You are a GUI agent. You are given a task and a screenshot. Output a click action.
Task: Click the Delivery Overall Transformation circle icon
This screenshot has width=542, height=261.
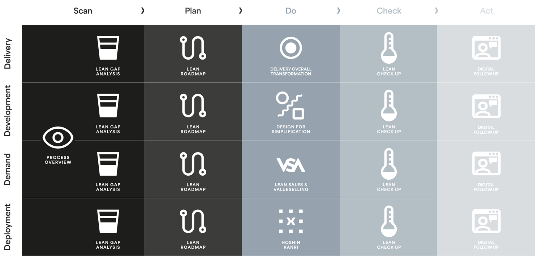tap(291, 48)
